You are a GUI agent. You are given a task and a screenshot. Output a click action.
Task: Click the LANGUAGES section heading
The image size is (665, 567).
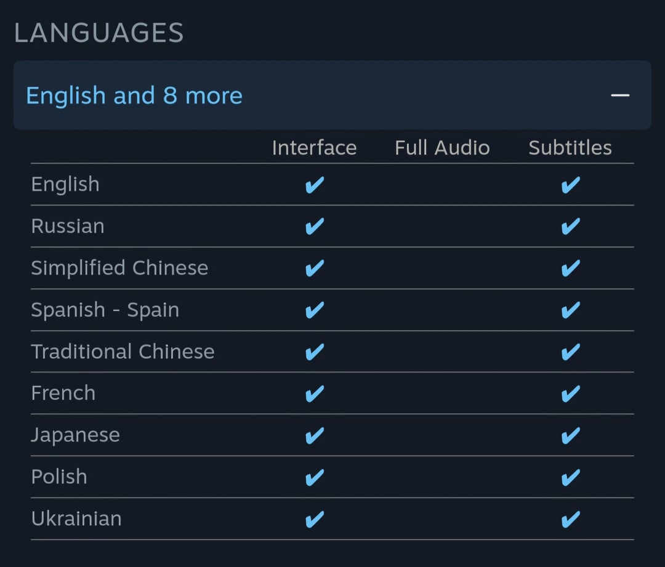(99, 33)
